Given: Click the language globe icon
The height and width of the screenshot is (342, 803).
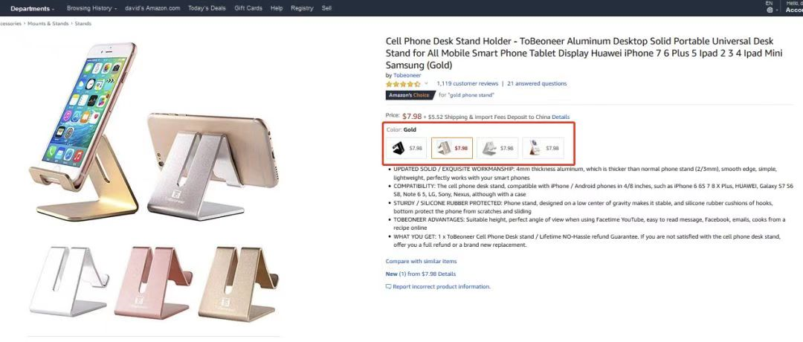Looking at the screenshot, I should [770, 10].
